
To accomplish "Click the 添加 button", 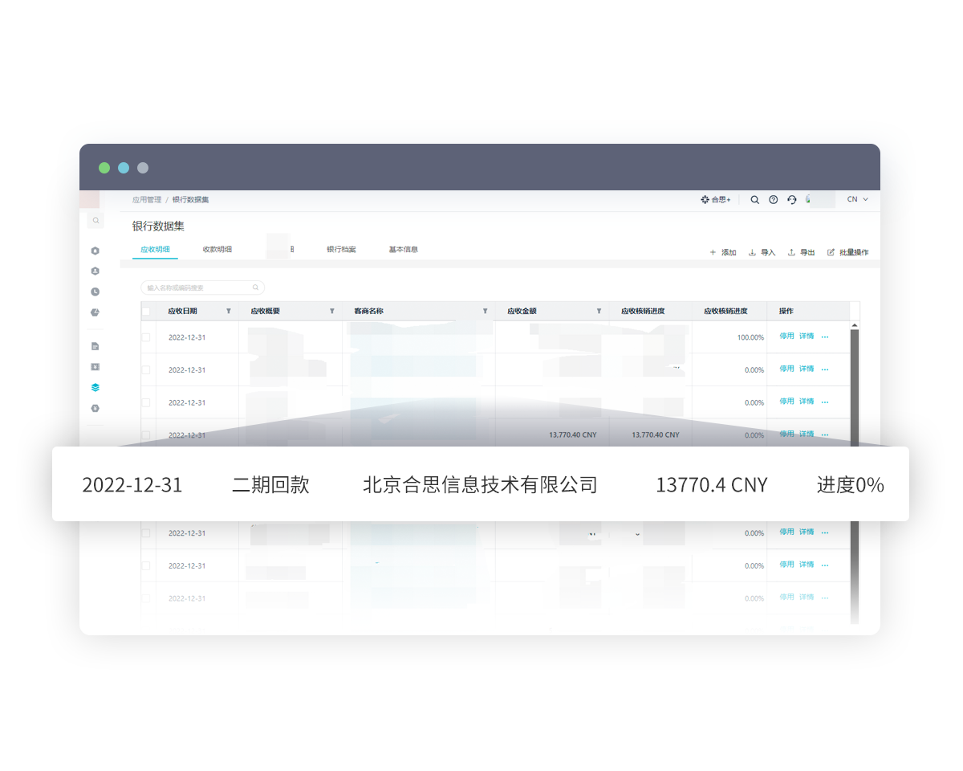I will [x=723, y=252].
